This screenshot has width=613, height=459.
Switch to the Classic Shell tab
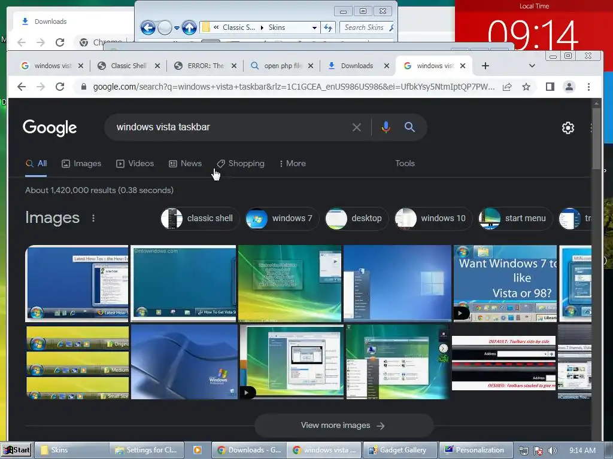tap(129, 66)
